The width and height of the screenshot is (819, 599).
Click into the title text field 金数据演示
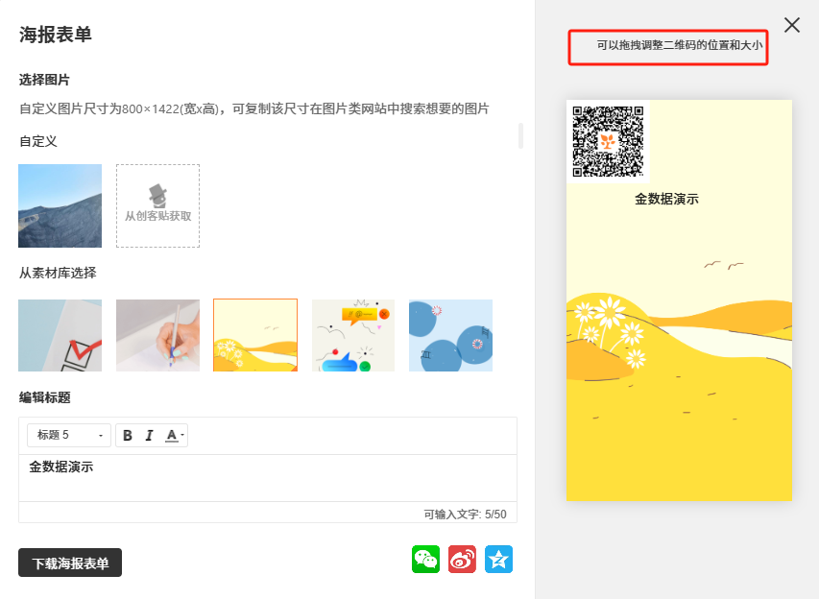coord(268,478)
